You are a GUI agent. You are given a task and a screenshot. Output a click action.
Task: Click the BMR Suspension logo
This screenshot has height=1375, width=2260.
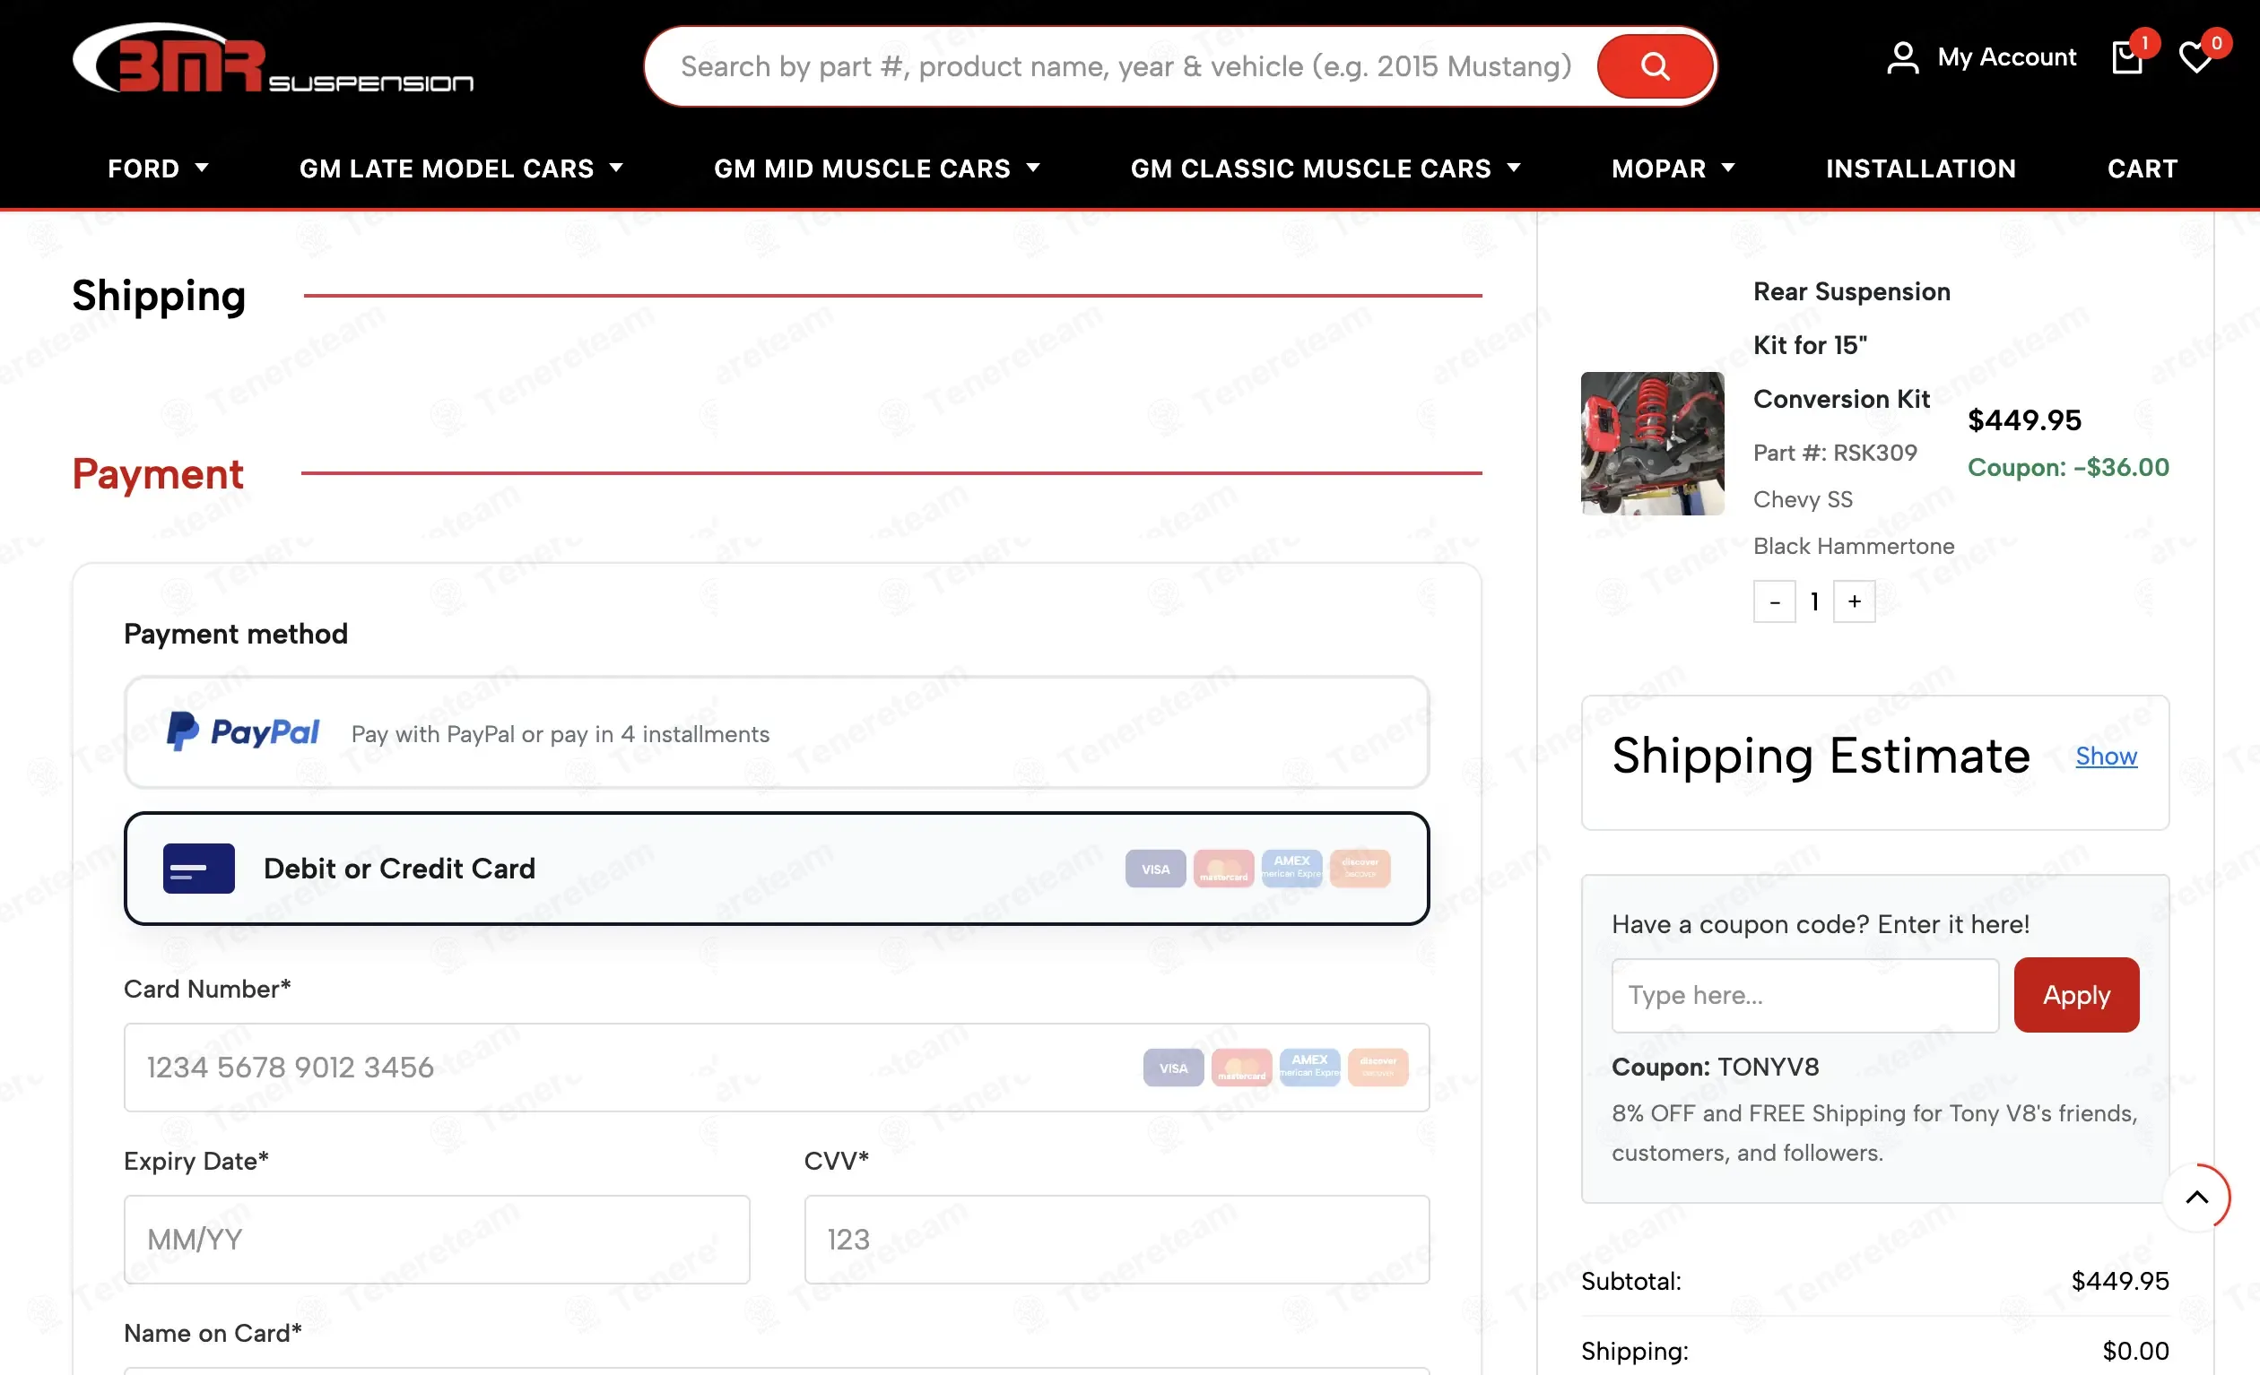tap(273, 58)
